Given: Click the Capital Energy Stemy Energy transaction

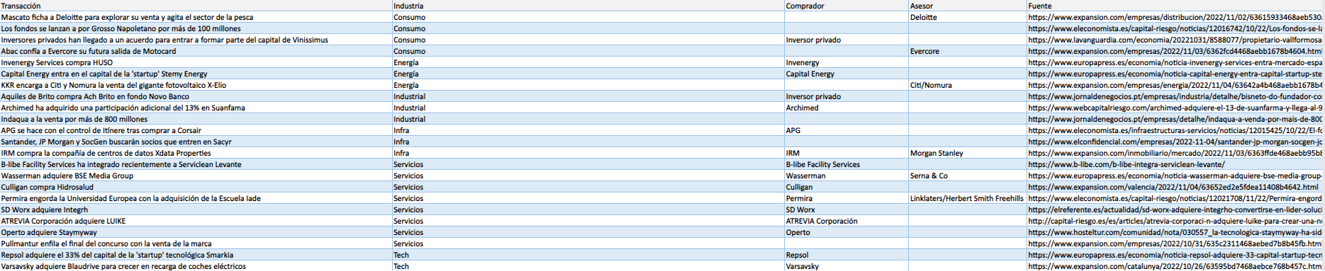Looking at the screenshot, I should point(196,74).
